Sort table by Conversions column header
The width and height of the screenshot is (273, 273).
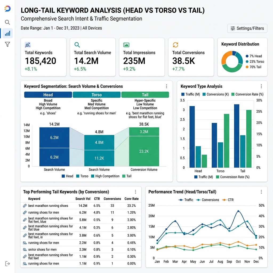coord(112,199)
